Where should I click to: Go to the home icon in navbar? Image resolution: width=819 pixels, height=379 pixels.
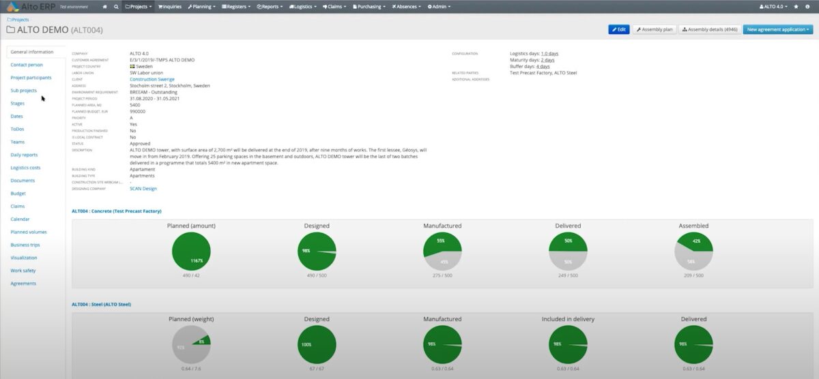[x=104, y=6]
